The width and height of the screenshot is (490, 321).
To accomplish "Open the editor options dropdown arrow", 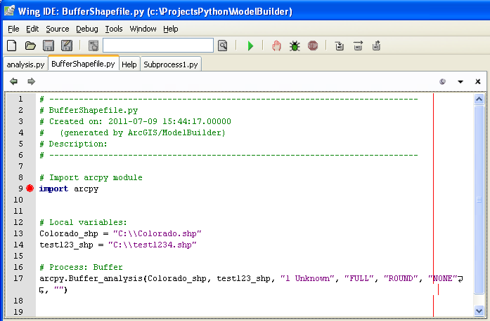I will [x=460, y=81].
